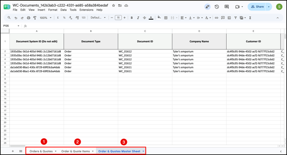Open the functions sigma menu
The image size is (287, 155).
pos(250,18)
